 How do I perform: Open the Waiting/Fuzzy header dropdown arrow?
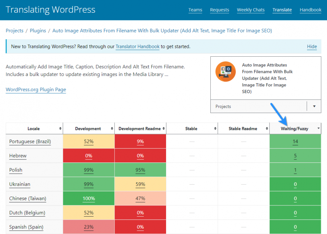click(318, 128)
